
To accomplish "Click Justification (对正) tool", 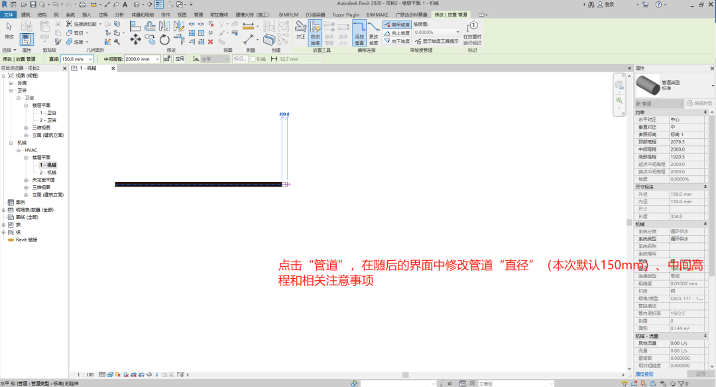I will [x=300, y=30].
